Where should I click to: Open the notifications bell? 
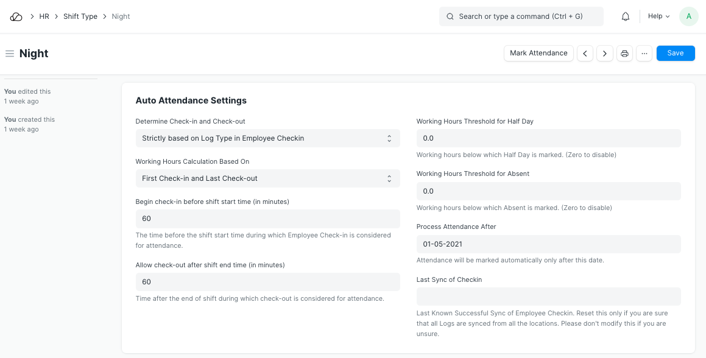pos(625,16)
